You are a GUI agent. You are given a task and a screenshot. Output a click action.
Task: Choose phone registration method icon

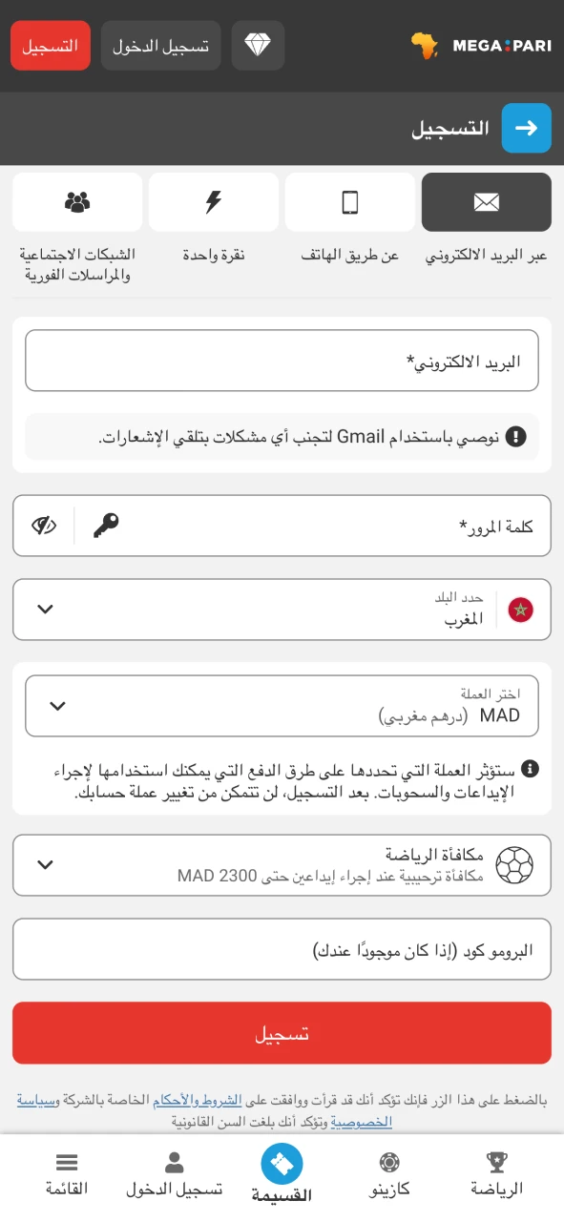(349, 202)
